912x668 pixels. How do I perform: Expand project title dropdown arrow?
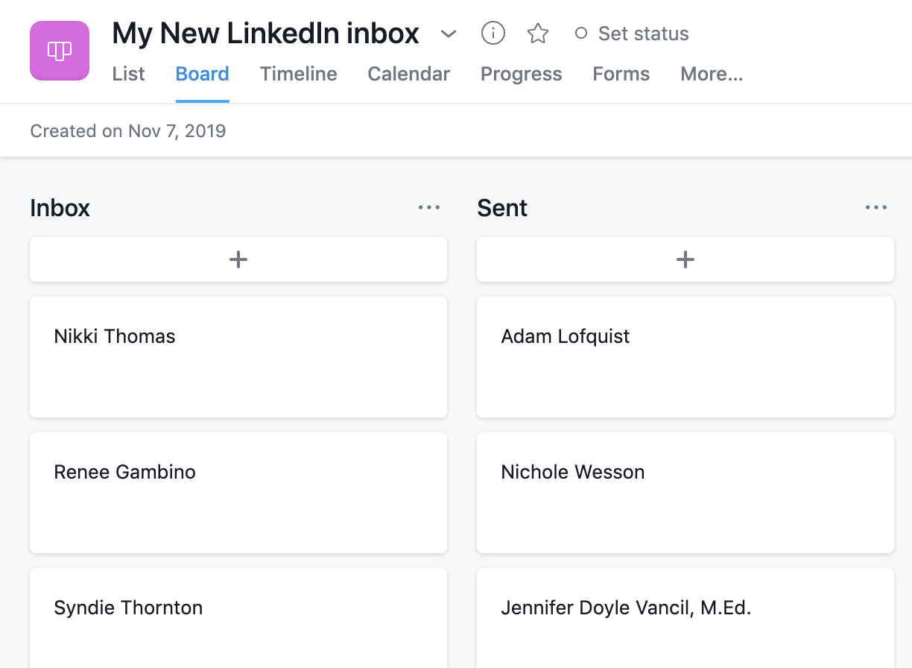(x=448, y=34)
